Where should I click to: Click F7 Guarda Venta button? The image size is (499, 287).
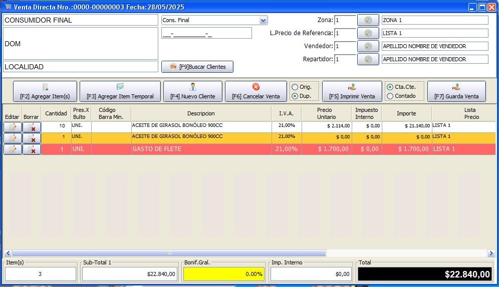tap(456, 91)
